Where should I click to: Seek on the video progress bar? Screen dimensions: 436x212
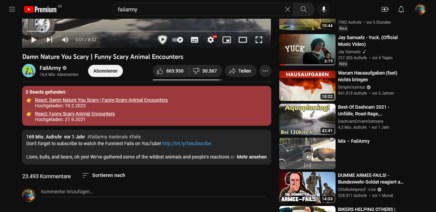[x=146, y=31]
